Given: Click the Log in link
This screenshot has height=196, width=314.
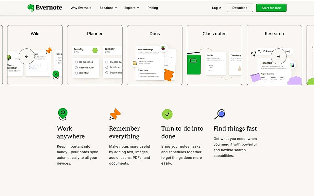Looking at the screenshot, I should [217, 8].
